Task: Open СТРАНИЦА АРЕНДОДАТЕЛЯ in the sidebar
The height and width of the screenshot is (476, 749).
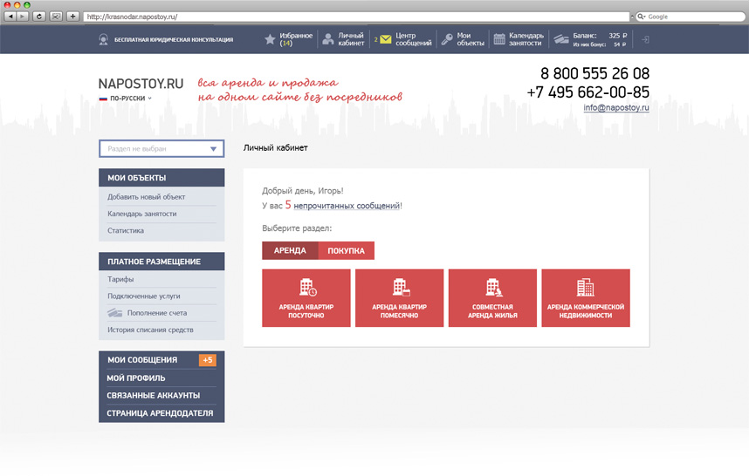Action: [160, 413]
